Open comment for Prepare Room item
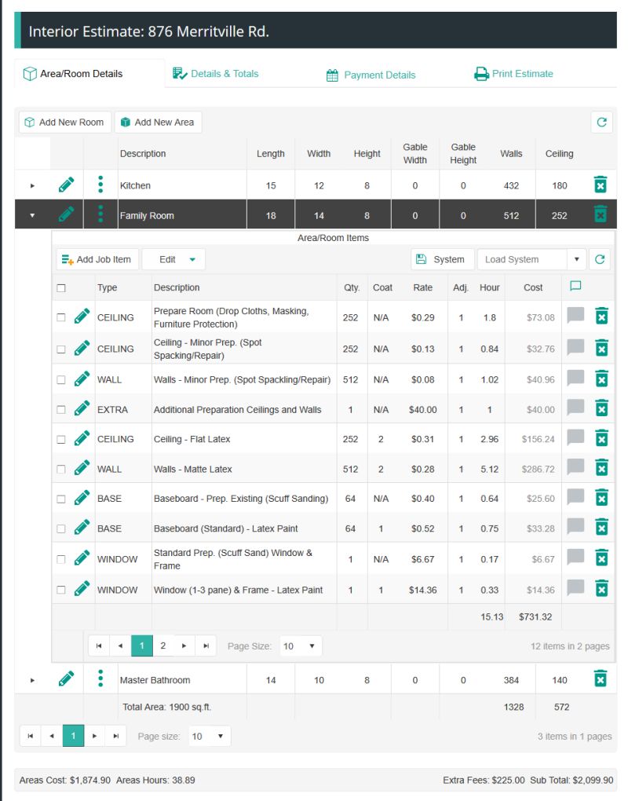Viewport: 628px width, 801px height. [575, 315]
